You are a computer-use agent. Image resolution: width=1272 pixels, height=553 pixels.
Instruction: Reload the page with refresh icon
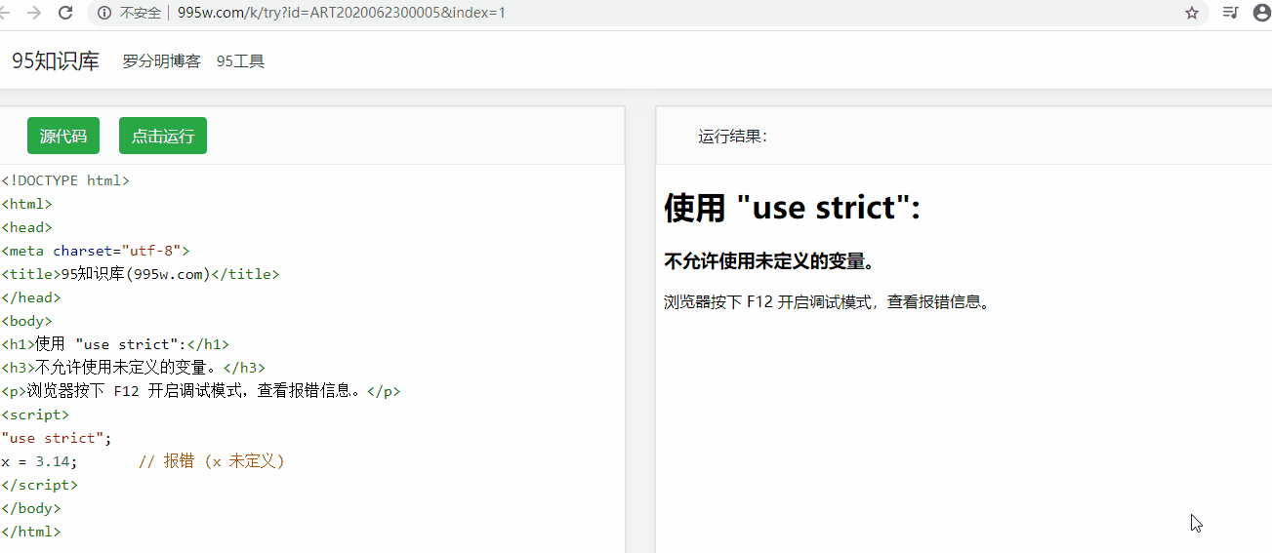pos(65,13)
